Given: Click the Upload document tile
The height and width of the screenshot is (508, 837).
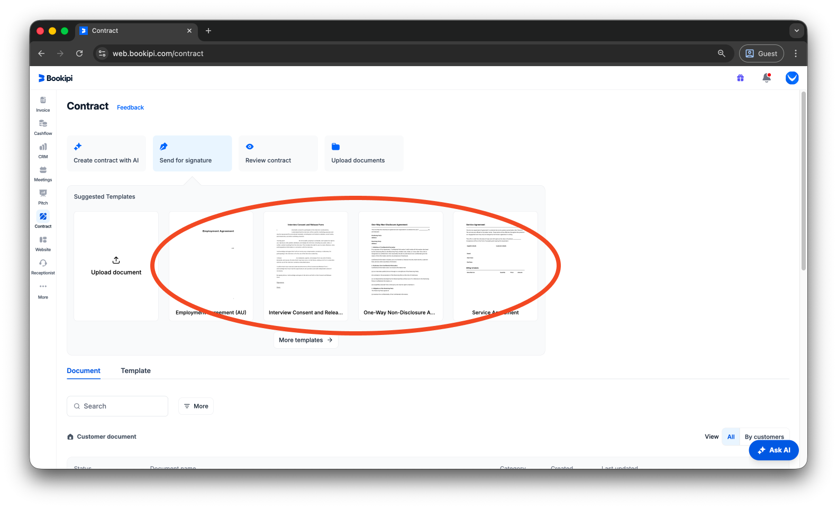Looking at the screenshot, I should 116,266.
